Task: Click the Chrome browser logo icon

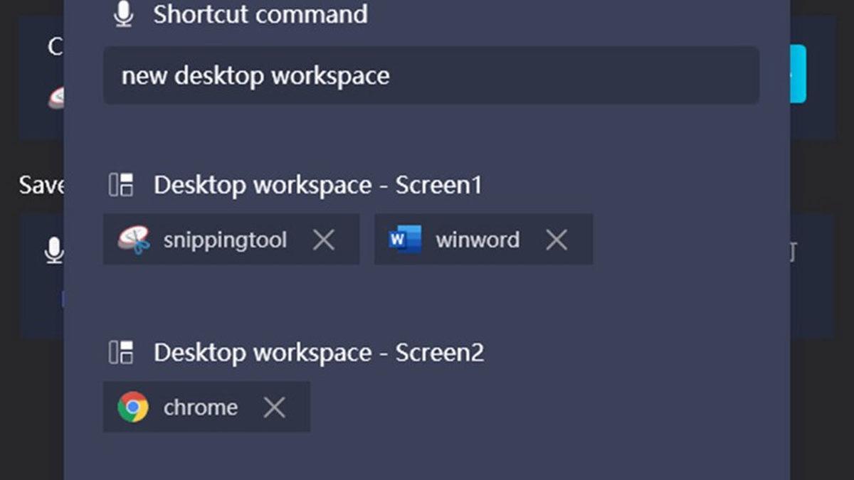Action: [133, 407]
